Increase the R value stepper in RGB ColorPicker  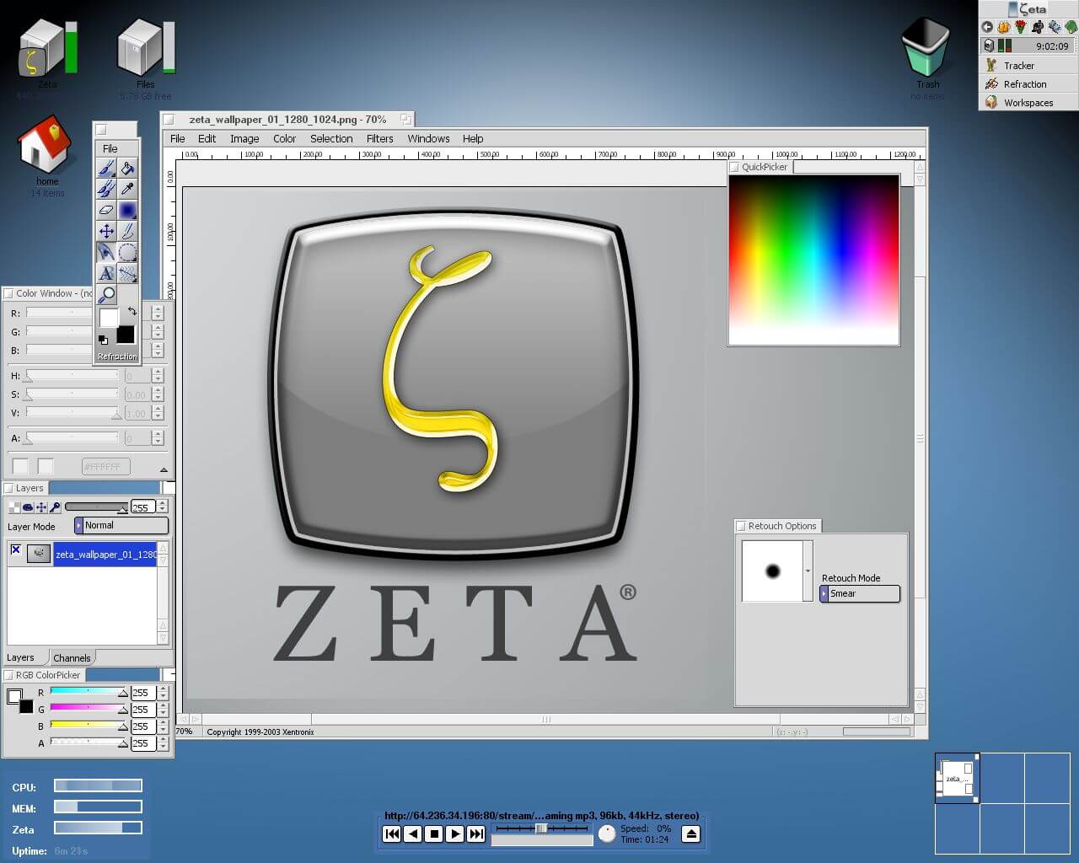[x=163, y=689]
